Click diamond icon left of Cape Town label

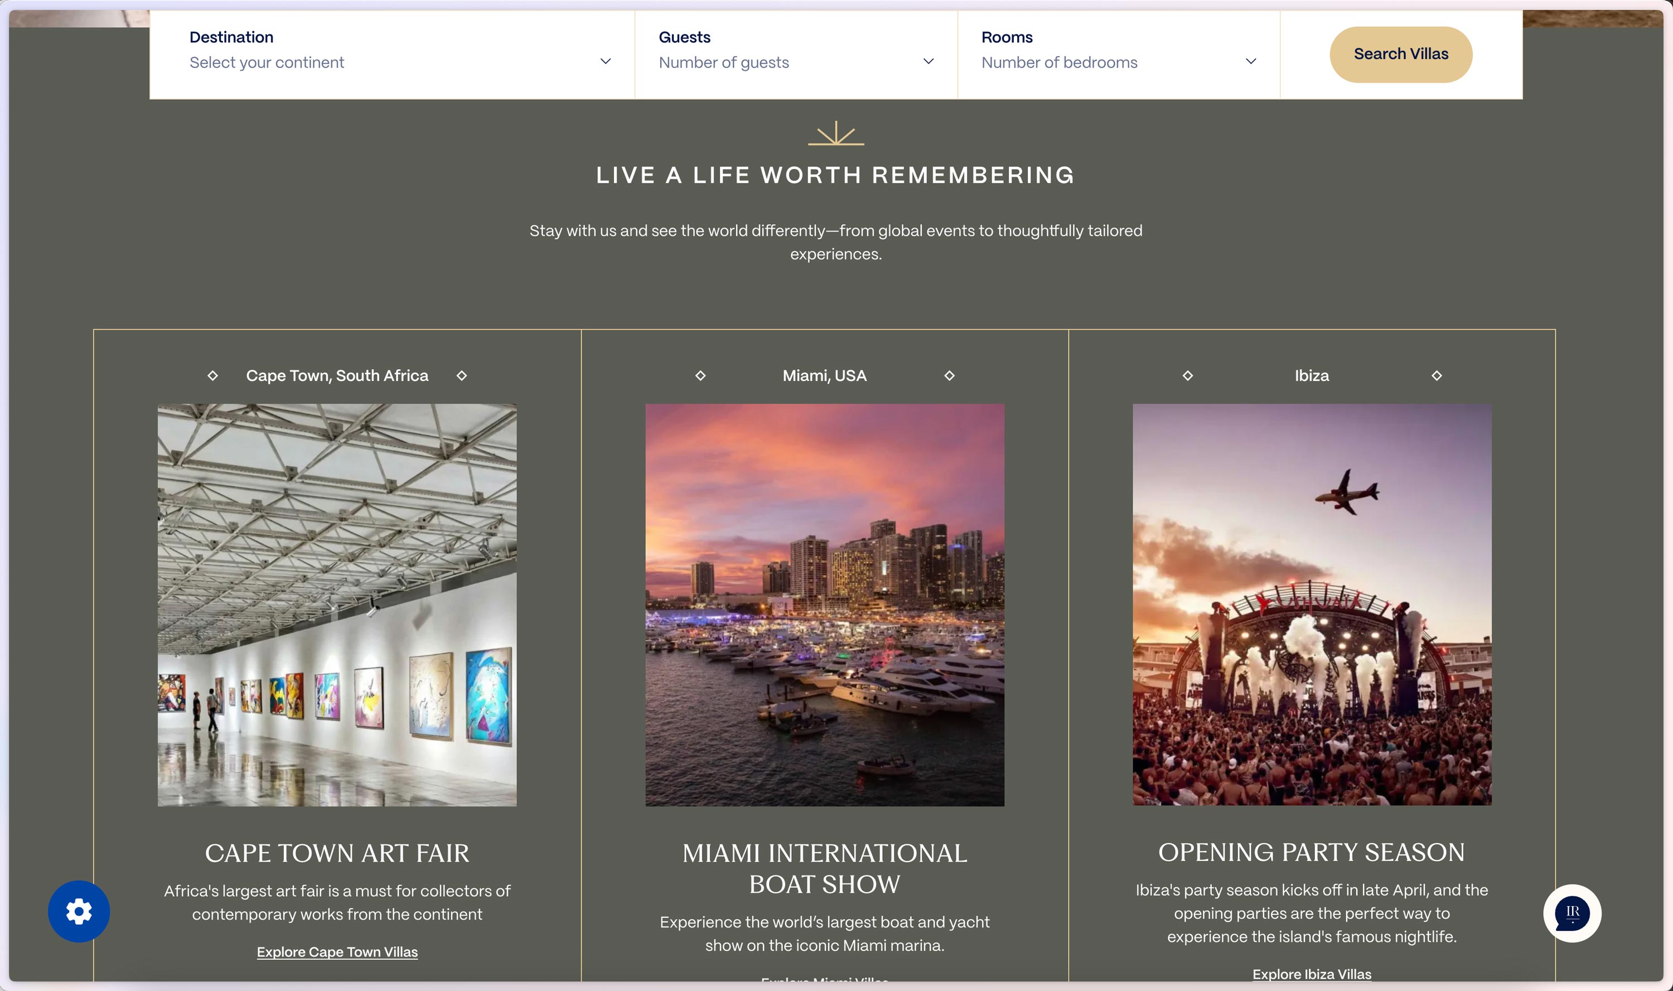point(212,376)
